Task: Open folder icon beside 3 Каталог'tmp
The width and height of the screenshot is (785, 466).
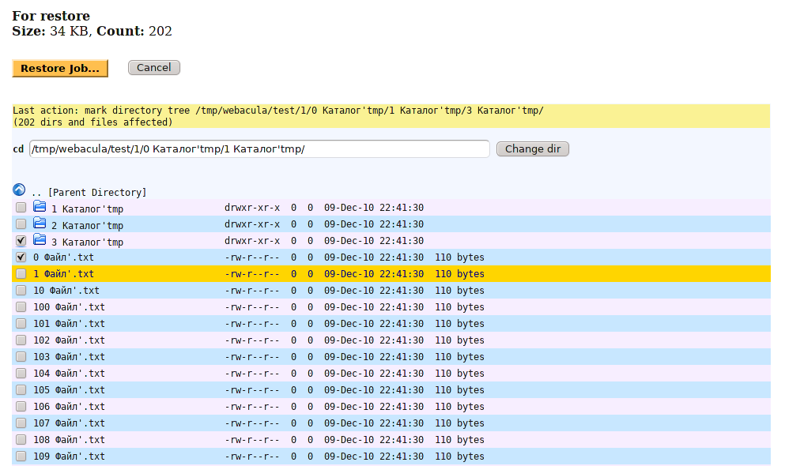Action: (x=40, y=239)
